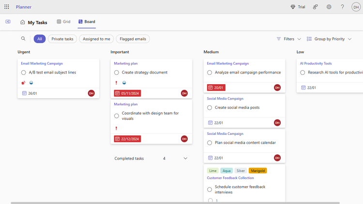Image resolution: width=363 pixels, height=204 pixels.
Task: Click the Trial diamond icon
Action: (x=293, y=7)
